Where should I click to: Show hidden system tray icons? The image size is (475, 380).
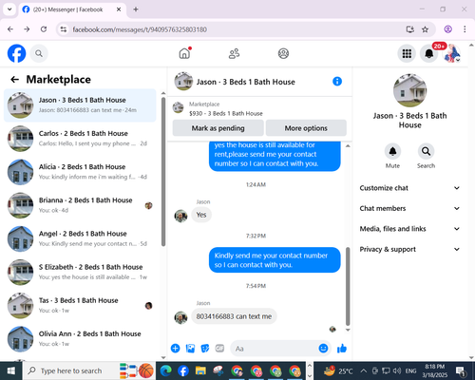pos(364,370)
